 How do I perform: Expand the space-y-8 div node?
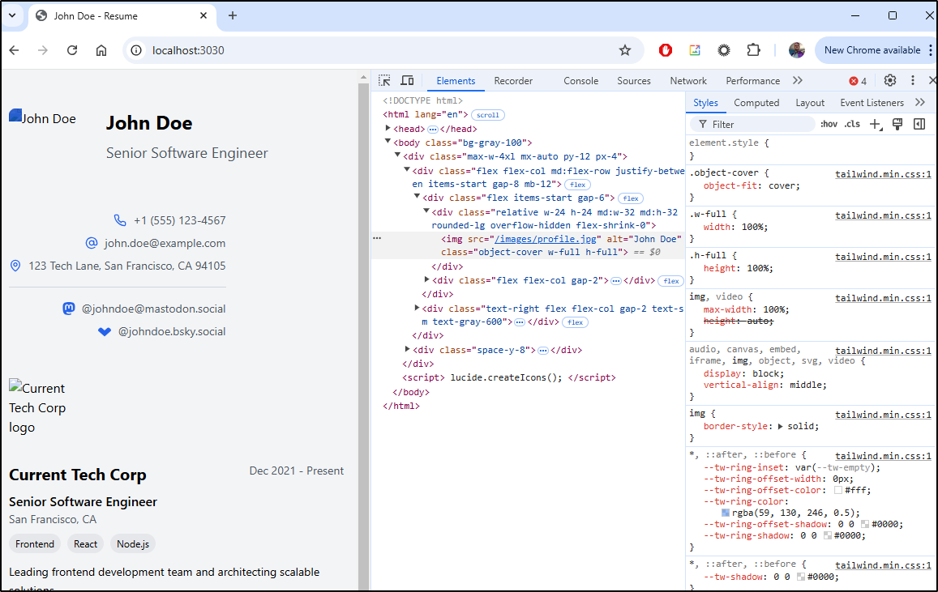(407, 349)
